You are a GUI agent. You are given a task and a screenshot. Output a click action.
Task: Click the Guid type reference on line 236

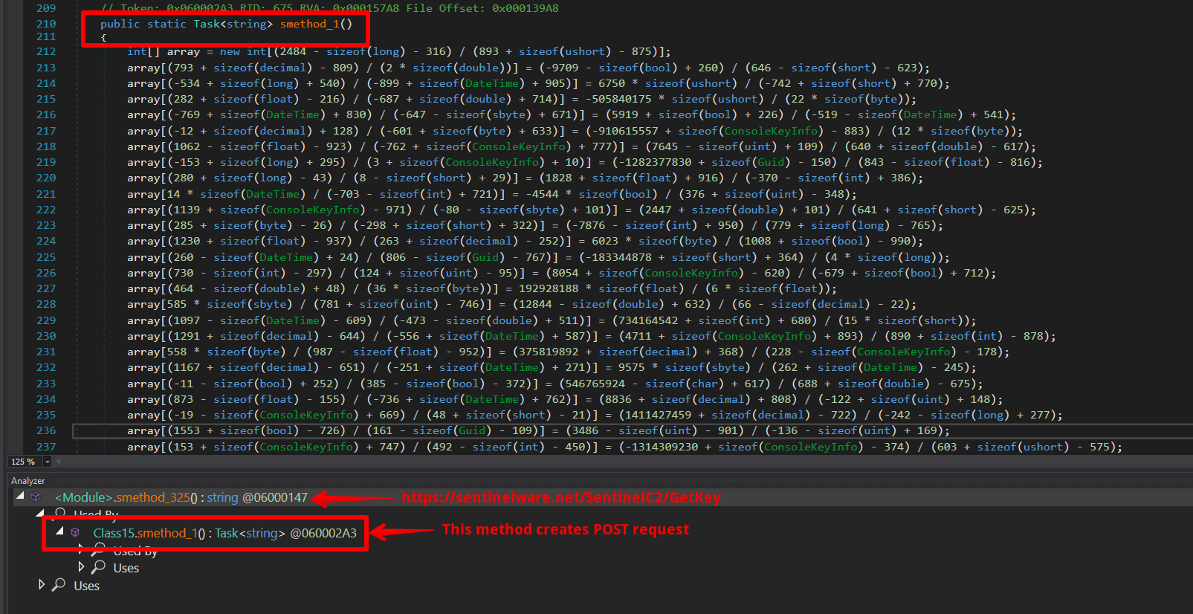pyautogui.click(x=472, y=430)
